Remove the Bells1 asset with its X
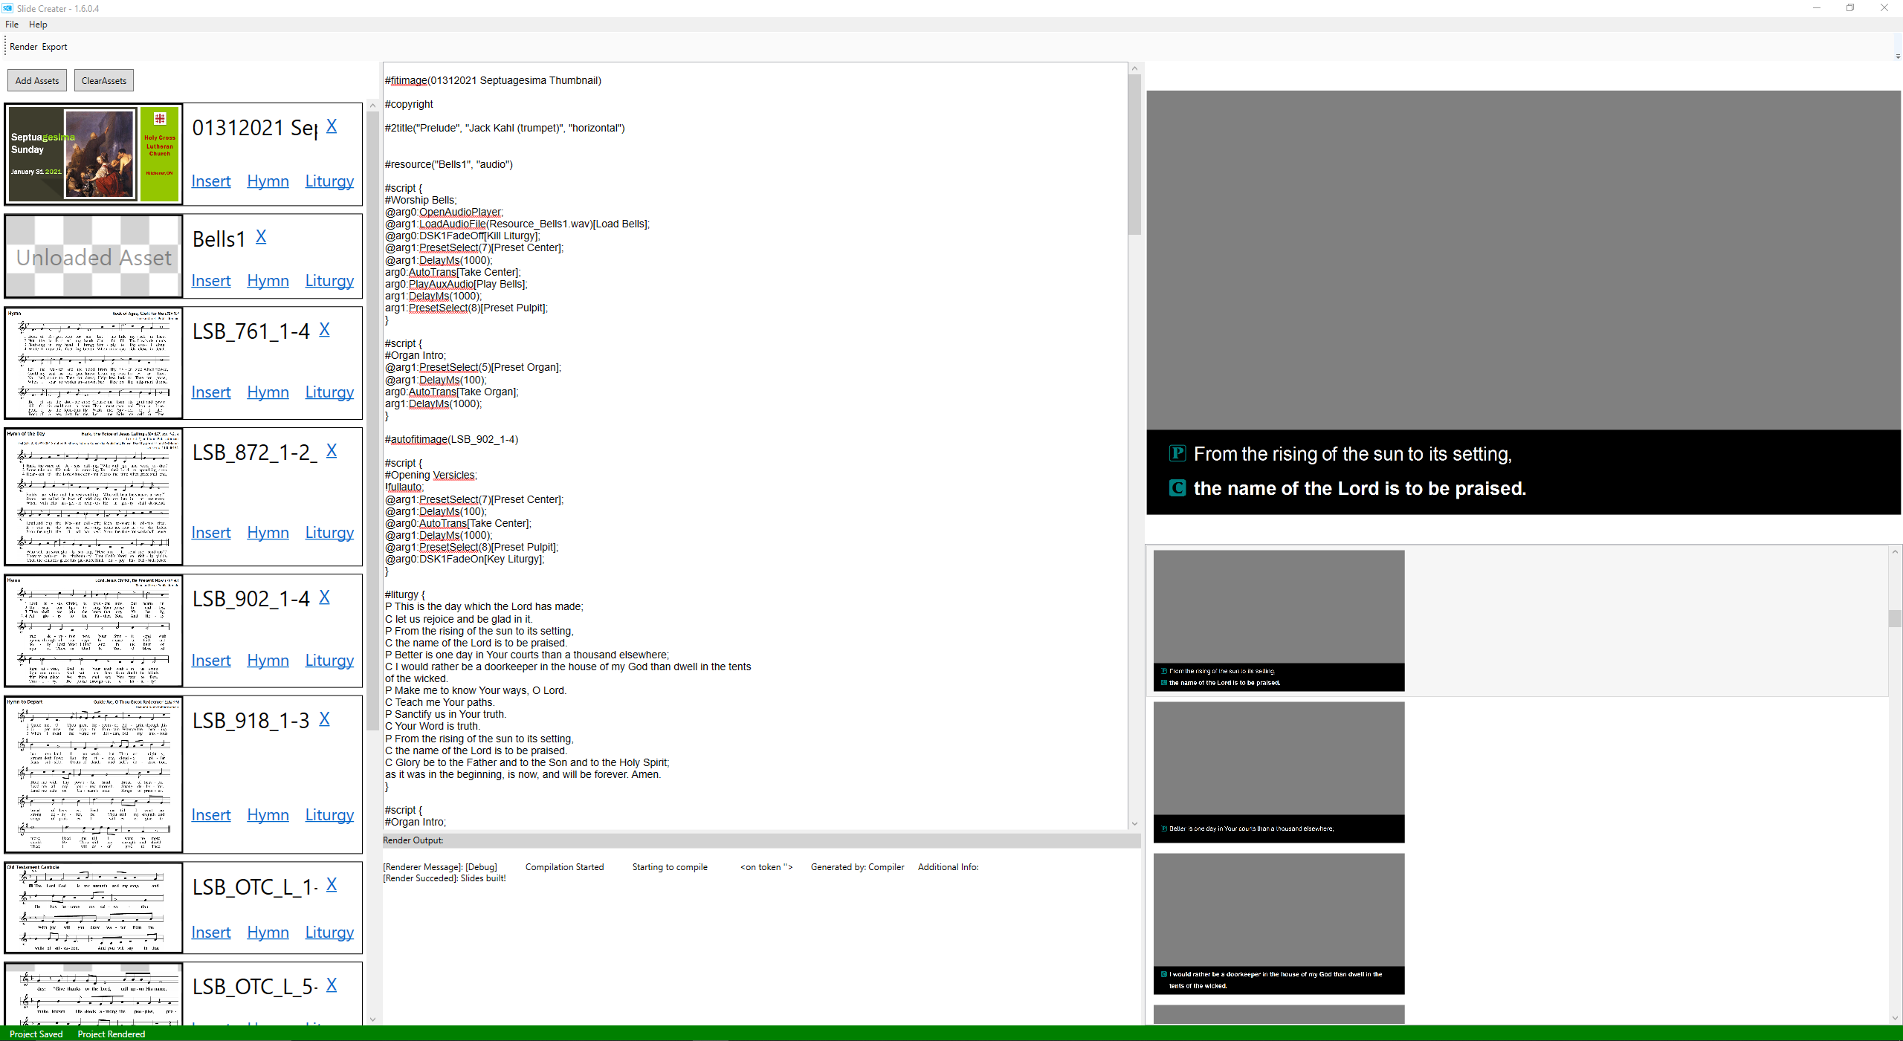Viewport: 1903px width, 1041px height. (x=261, y=236)
